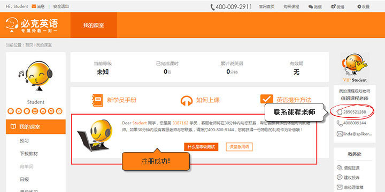Click the 400-009-2911 hotline number
This screenshot has height=192, width=385.
click(234, 7)
